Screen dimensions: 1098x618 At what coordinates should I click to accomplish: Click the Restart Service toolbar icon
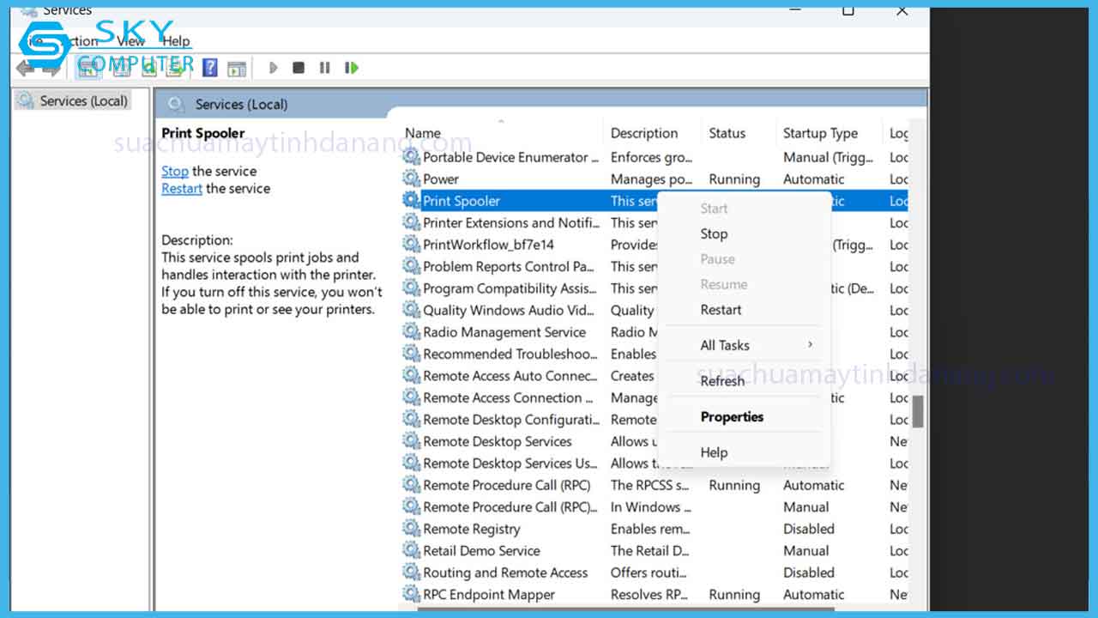352,68
